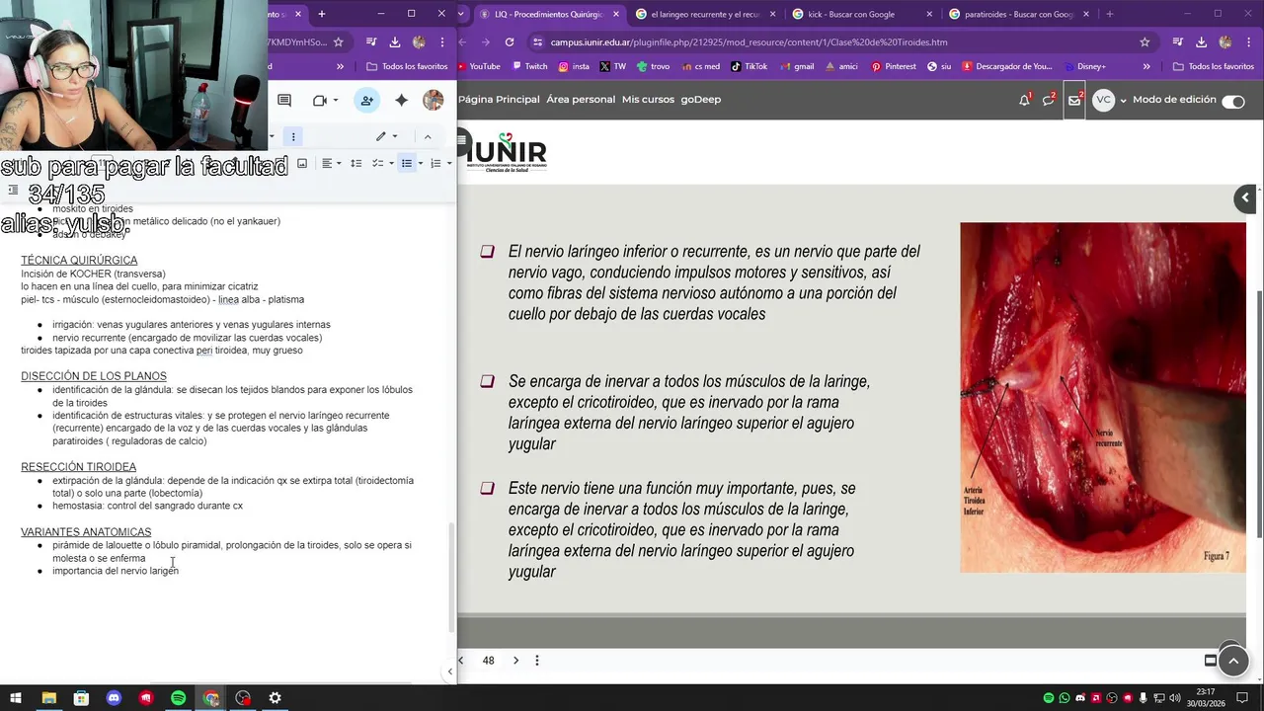
Task: Expand the VC user menu
Action: 1110,101
